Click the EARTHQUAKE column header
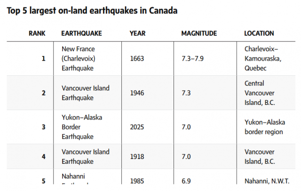The height and width of the screenshot is (191, 301). point(81,33)
